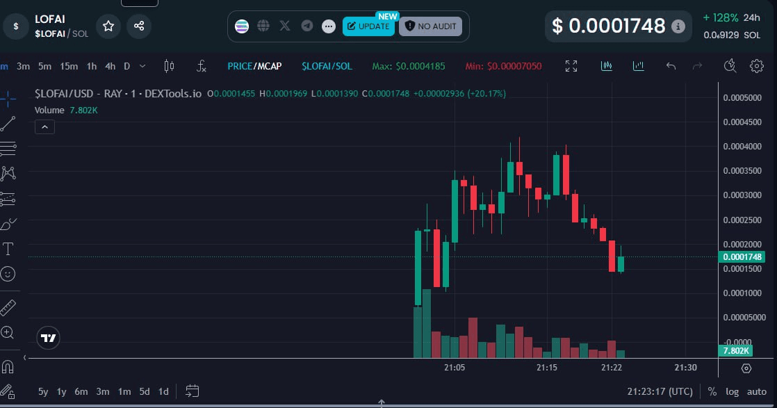Select the trend line drawing tool
Viewport: 777px width, 408px height.
(8, 124)
